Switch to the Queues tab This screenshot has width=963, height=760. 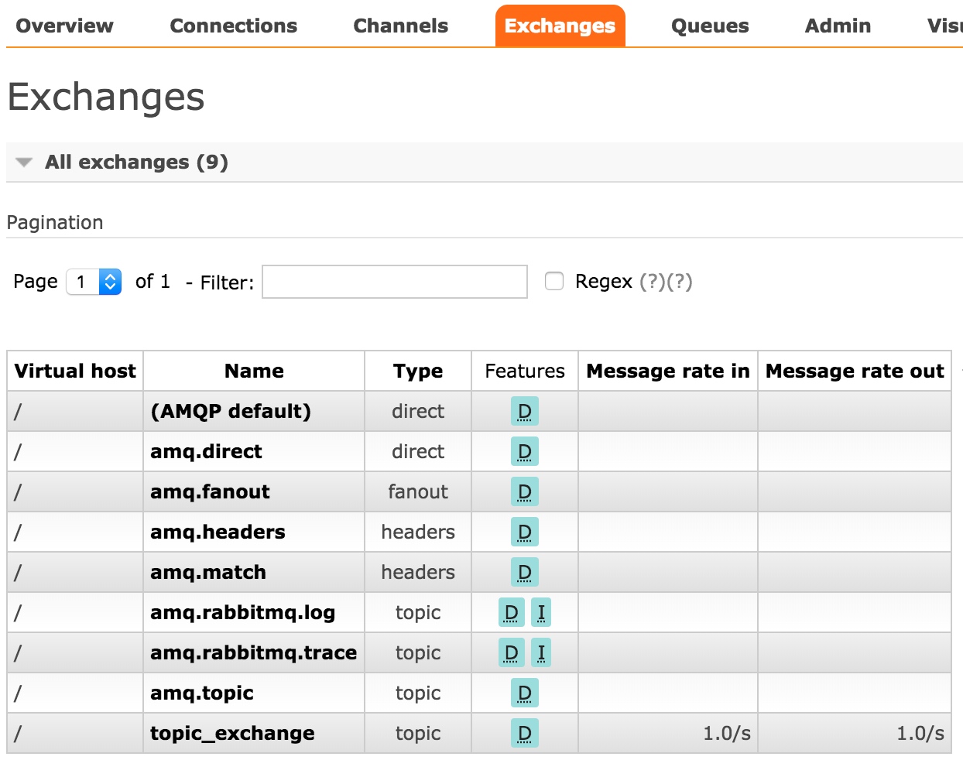710,26
